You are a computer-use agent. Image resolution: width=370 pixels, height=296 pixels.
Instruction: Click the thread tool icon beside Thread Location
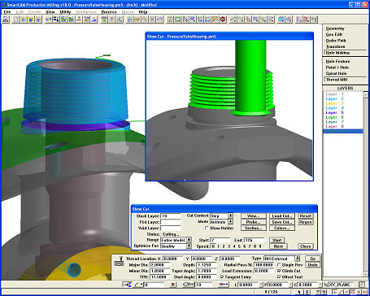tap(121, 259)
